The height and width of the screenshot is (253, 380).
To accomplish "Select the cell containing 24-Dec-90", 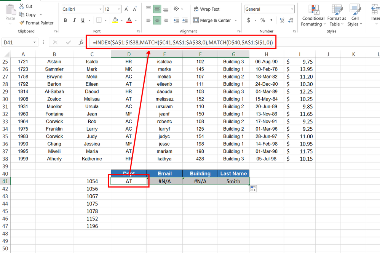I will [x=266, y=84].
